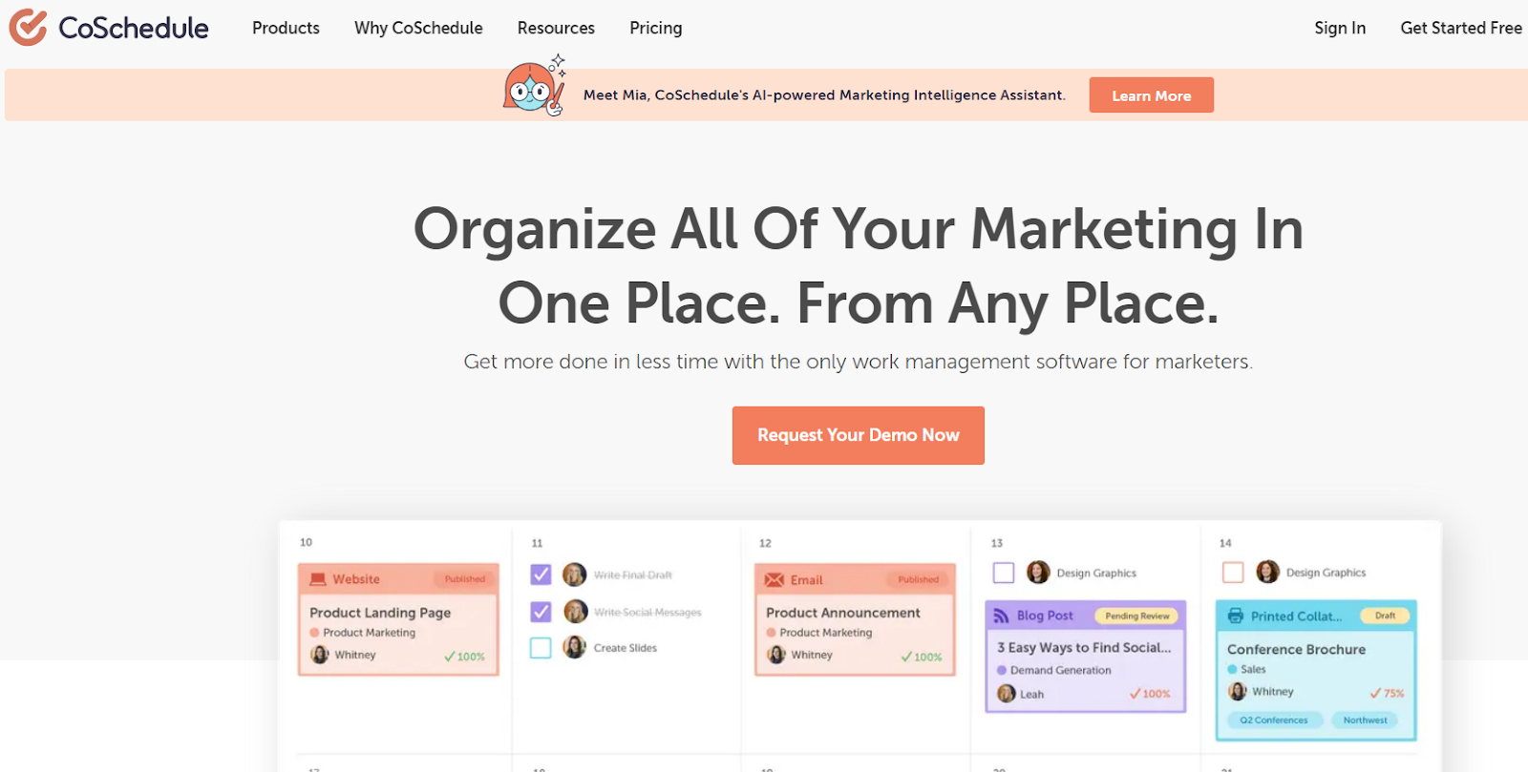Uncheck the Write Final Draft checkbox

point(541,574)
